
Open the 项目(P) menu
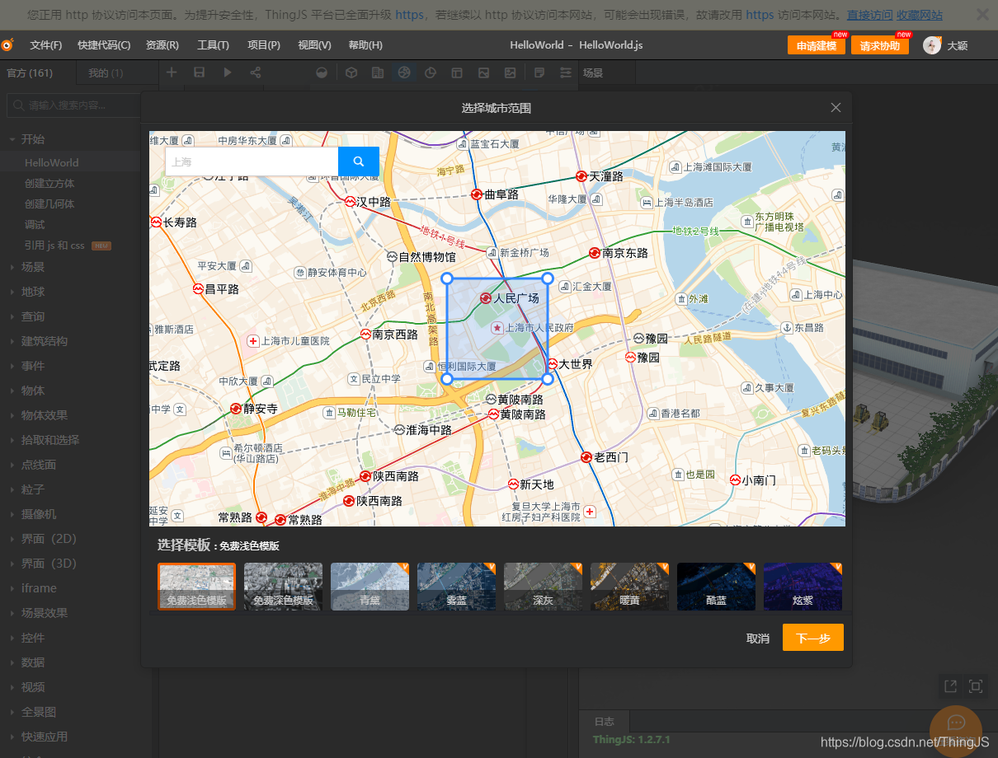coord(264,45)
